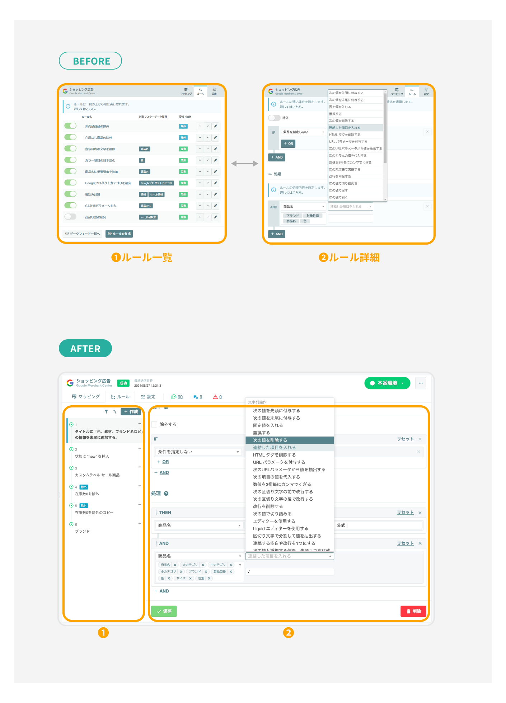This screenshot has width=506, height=703.
Task: Close IF block with x next to リセット
Action: 420,439
